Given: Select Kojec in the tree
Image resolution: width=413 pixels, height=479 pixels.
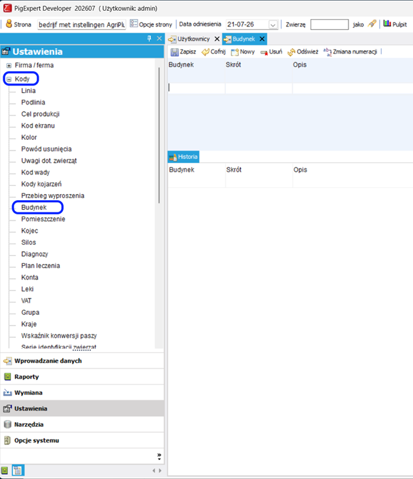Looking at the screenshot, I should pyautogui.click(x=30, y=231).
